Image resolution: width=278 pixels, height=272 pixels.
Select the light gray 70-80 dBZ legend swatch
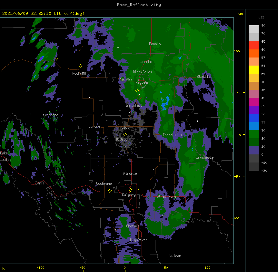point(253,29)
